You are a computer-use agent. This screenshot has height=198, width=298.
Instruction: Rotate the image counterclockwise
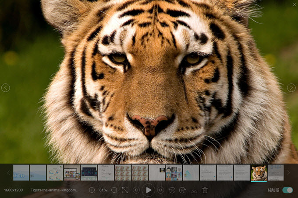[172, 190]
